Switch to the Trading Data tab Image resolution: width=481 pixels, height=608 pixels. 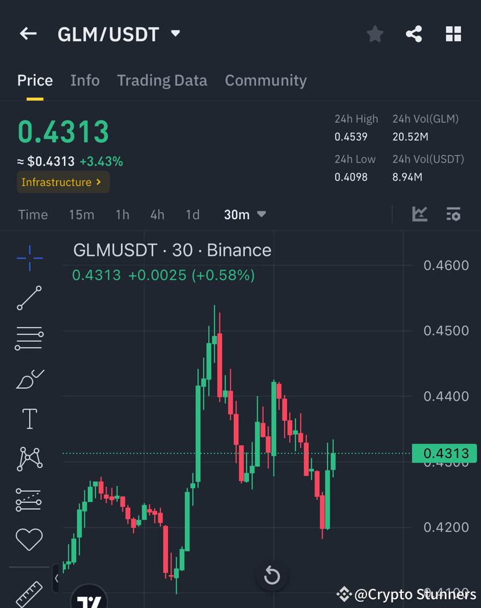point(162,80)
